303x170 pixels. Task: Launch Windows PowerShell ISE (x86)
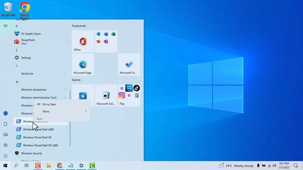[x=41, y=145]
